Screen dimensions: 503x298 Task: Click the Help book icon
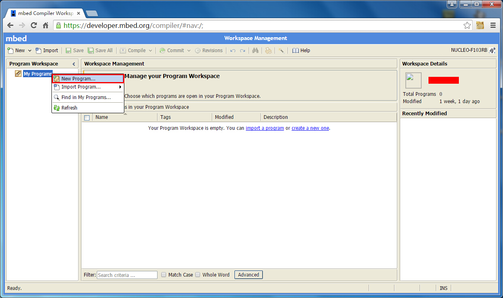pyautogui.click(x=296, y=51)
